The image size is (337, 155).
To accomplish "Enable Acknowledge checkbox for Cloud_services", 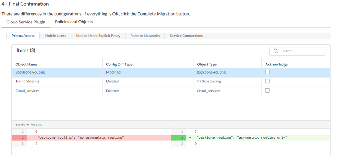I will coord(268,91).
